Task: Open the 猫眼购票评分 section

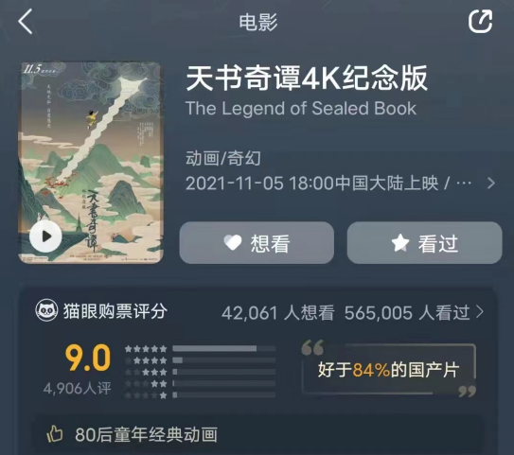Action: pos(115,311)
